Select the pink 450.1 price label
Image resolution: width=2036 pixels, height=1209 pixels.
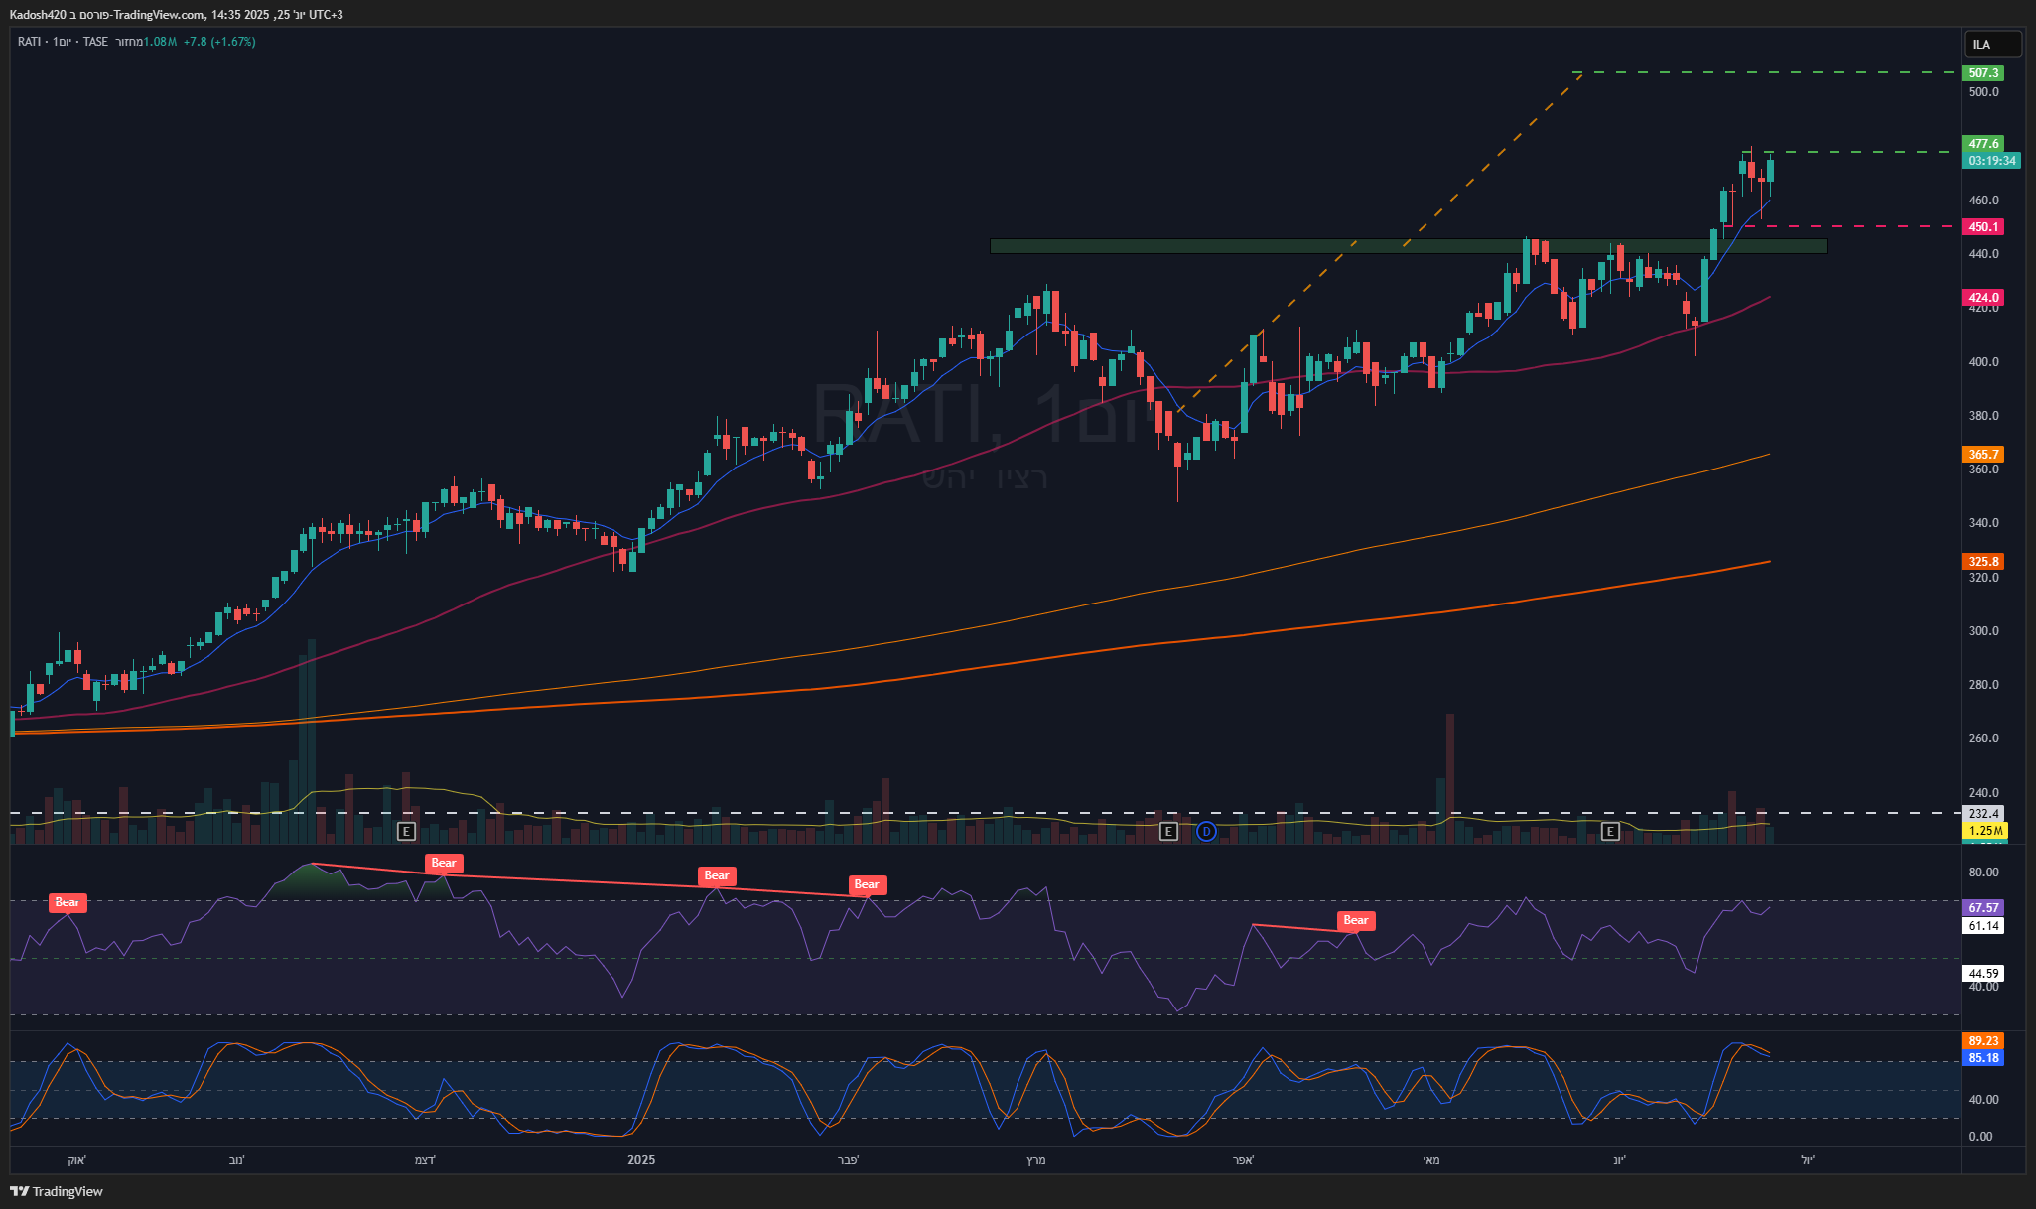(x=1983, y=227)
